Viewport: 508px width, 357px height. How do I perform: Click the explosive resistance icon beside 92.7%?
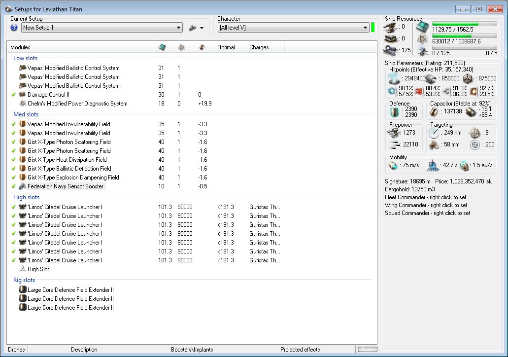[474, 91]
